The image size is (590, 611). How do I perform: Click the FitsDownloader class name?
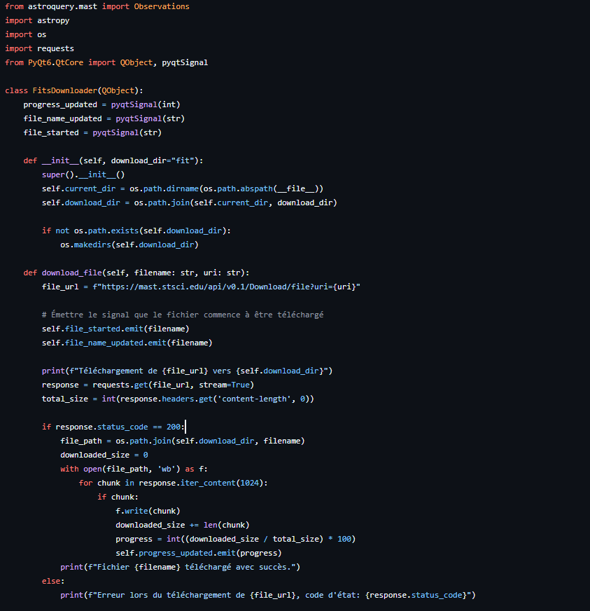59,90
